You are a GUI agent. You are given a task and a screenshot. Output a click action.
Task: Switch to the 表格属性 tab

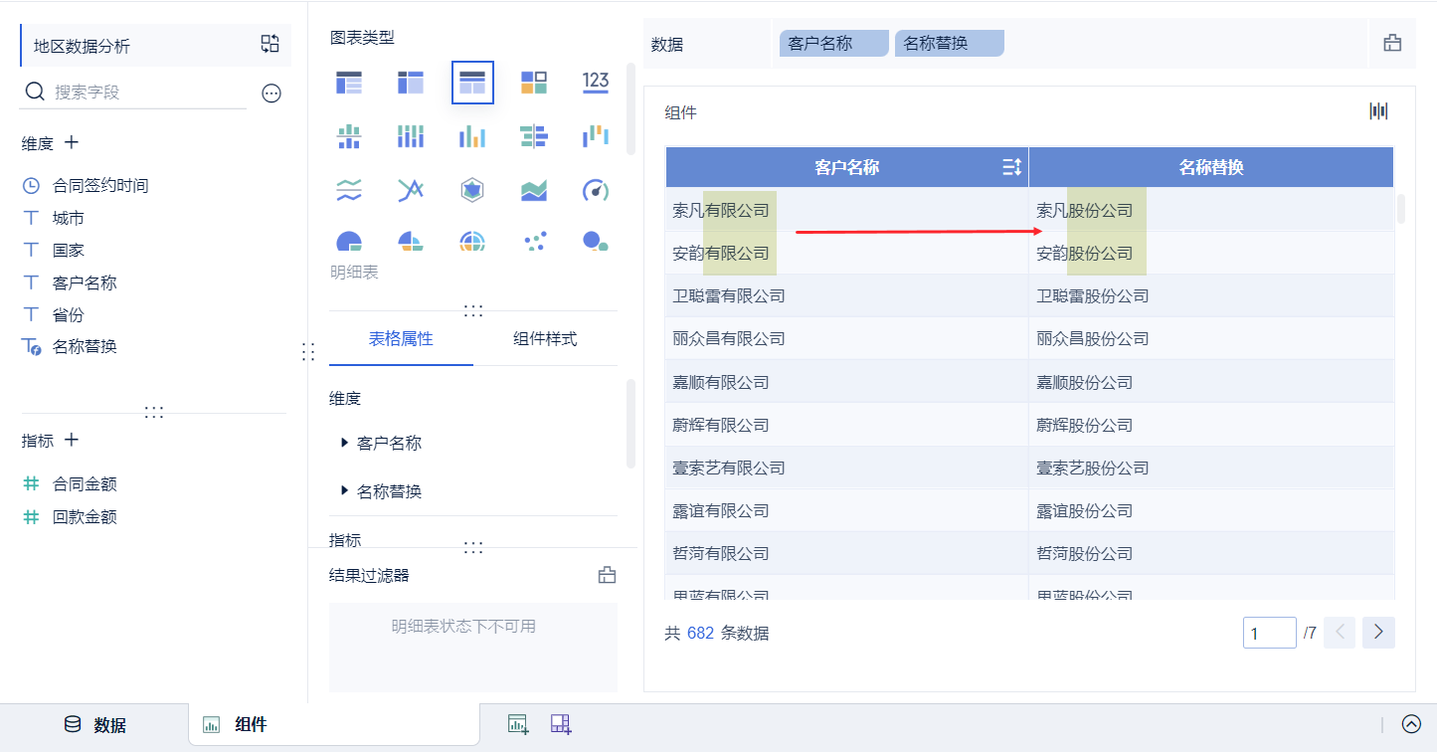click(401, 339)
